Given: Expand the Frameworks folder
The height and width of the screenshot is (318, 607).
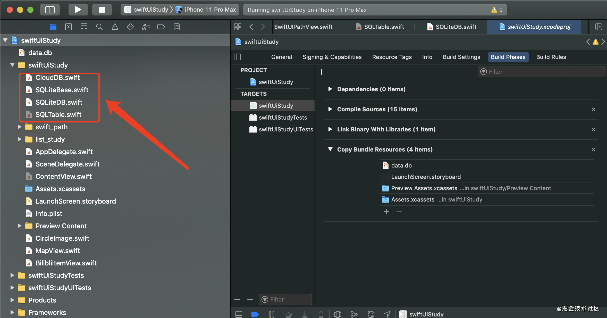Looking at the screenshot, I should (12, 312).
